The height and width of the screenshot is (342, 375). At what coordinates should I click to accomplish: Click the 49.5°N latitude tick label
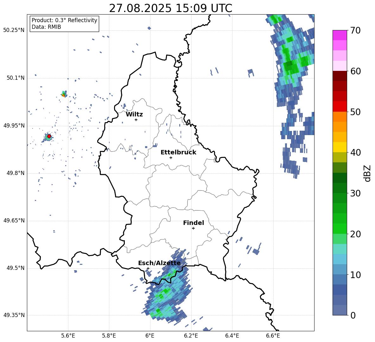coord(15,268)
